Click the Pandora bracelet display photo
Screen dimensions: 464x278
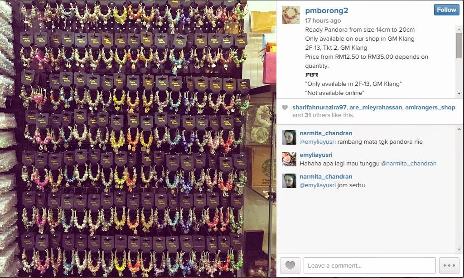138,139
